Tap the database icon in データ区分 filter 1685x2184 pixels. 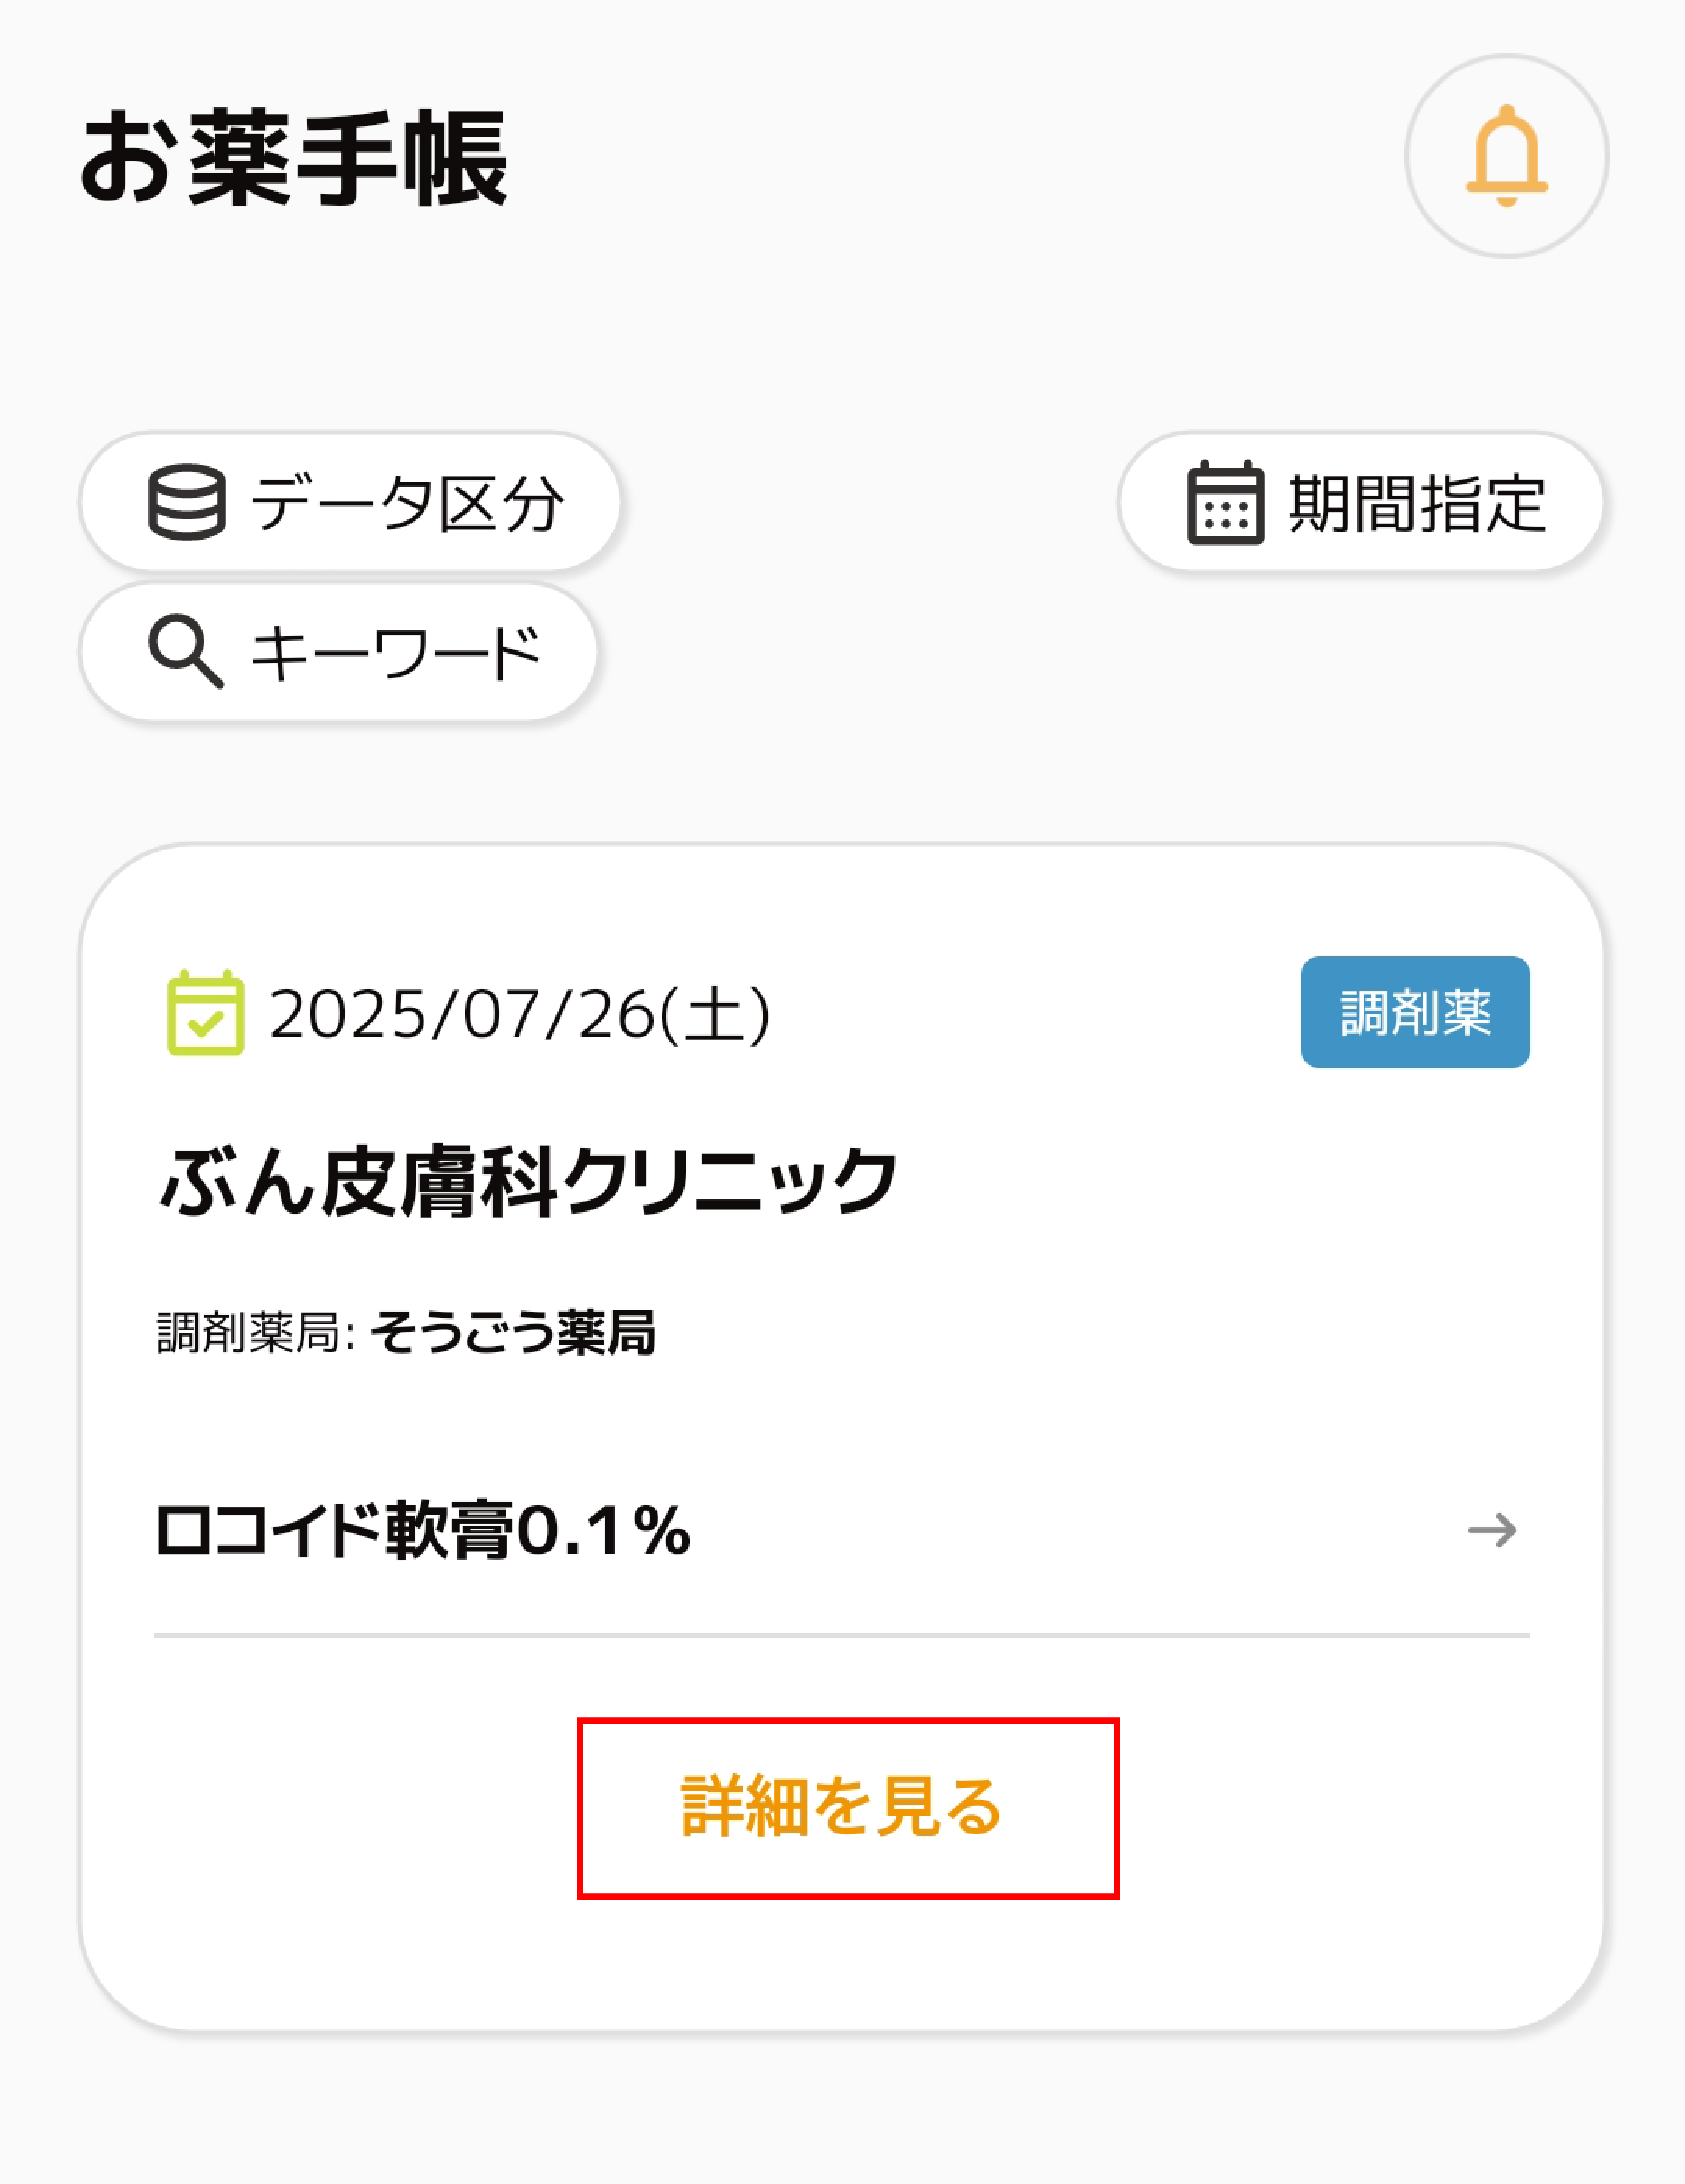pyautogui.click(x=187, y=502)
